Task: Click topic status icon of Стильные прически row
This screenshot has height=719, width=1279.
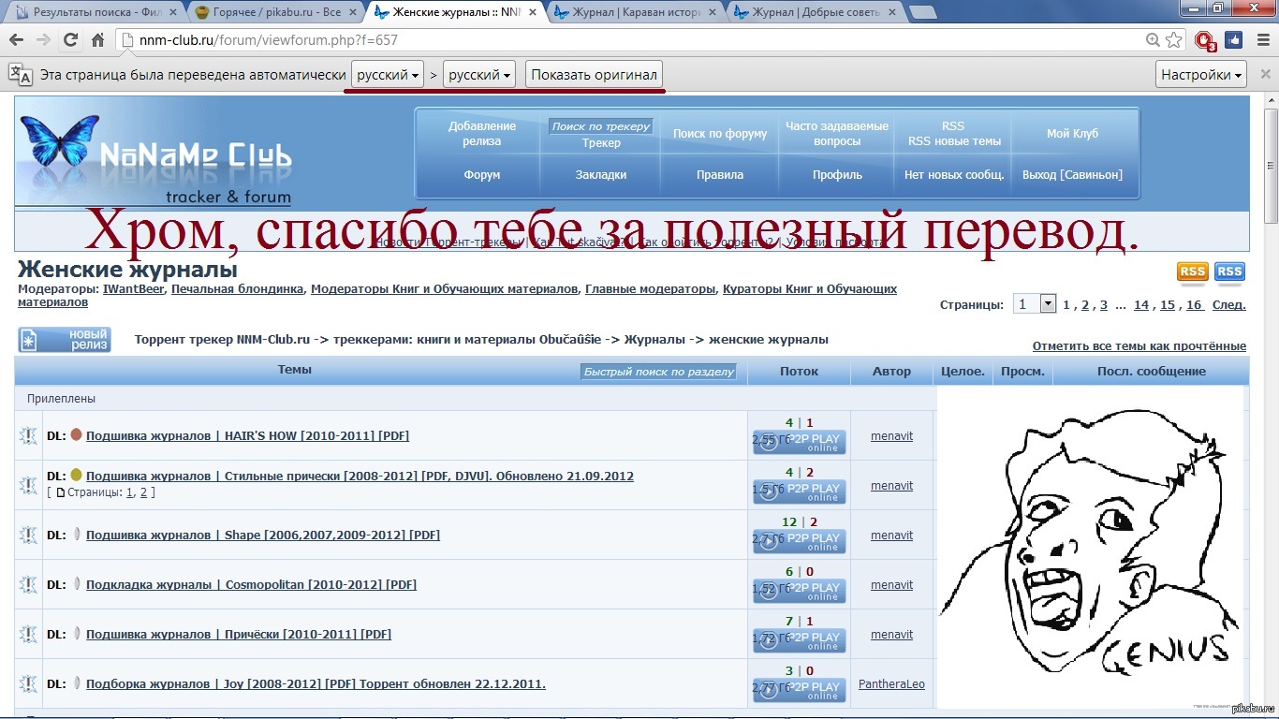Action: point(28,485)
